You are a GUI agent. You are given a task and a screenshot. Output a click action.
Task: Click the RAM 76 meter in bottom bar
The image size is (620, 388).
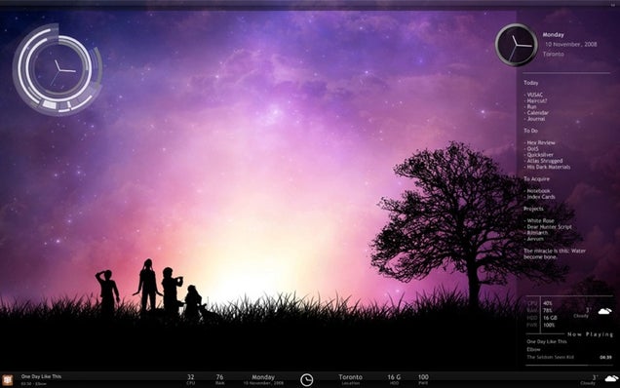point(220,379)
